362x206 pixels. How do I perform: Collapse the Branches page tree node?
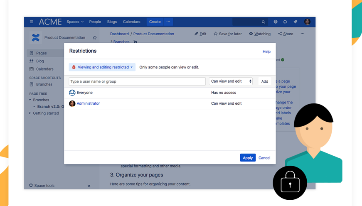click(30, 100)
